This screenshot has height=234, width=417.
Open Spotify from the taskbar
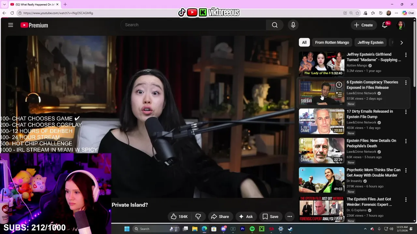click(252, 229)
